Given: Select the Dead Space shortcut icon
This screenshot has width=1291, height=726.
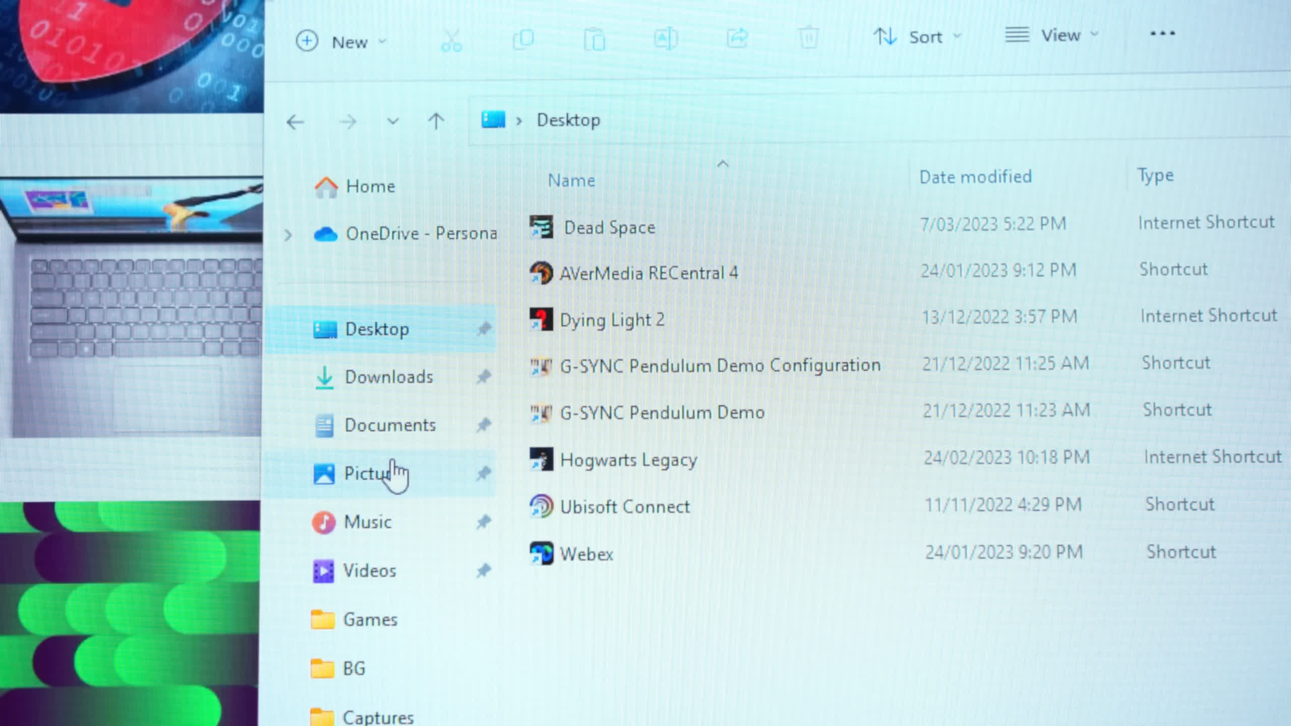Looking at the screenshot, I should [541, 227].
